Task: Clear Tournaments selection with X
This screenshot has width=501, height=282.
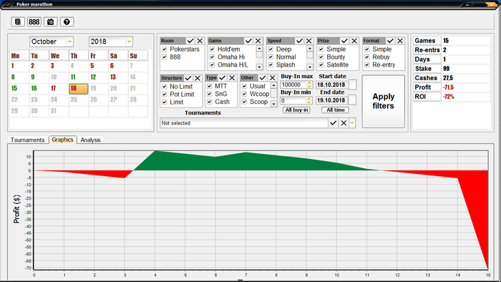Action: pos(344,123)
